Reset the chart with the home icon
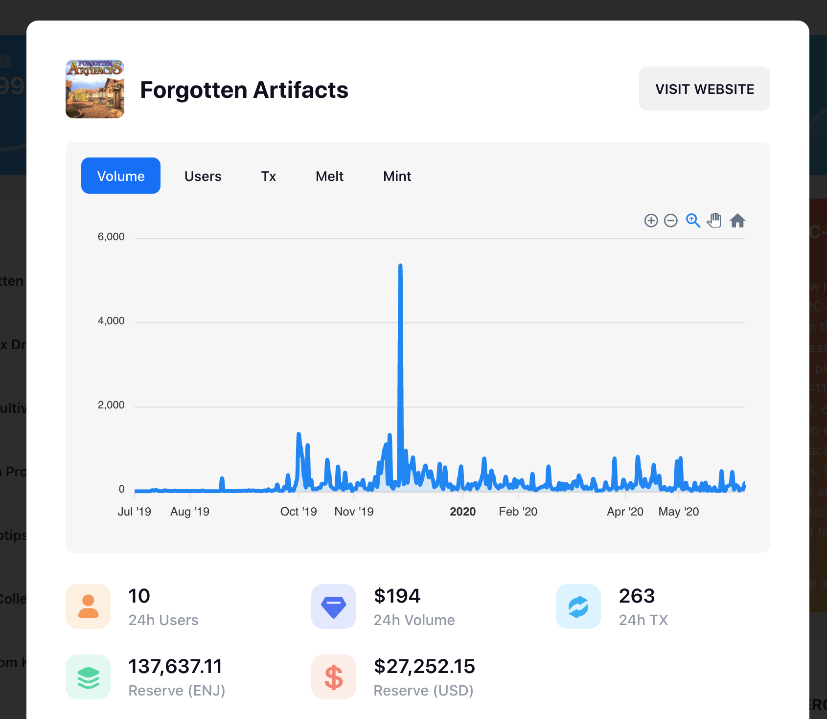The height and width of the screenshot is (719, 827). (x=738, y=221)
